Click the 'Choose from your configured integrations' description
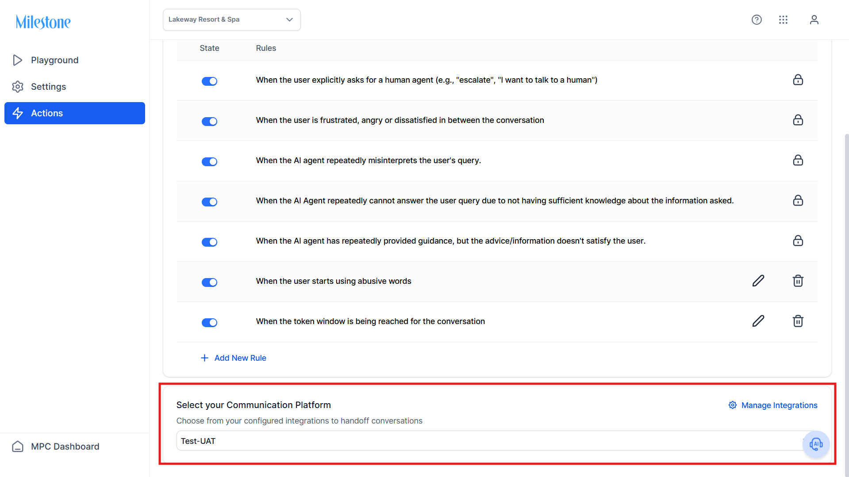849x477 pixels. click(x=300, y=421)
